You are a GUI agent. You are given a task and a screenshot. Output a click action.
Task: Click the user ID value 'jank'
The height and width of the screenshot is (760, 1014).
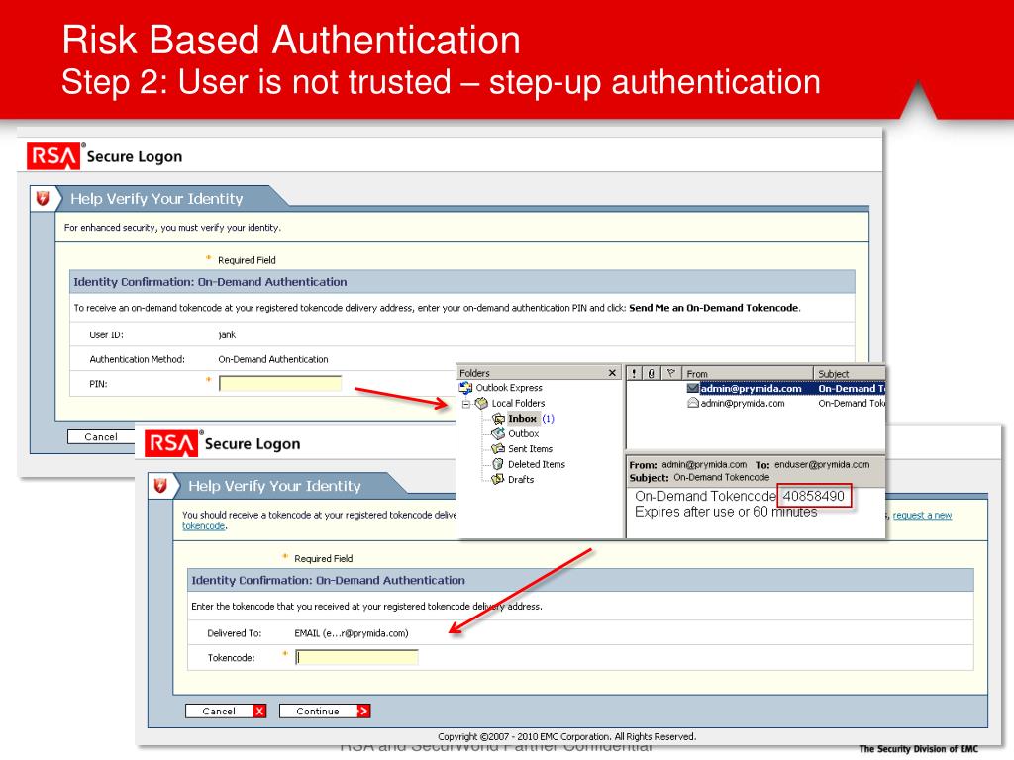(227, 334)
